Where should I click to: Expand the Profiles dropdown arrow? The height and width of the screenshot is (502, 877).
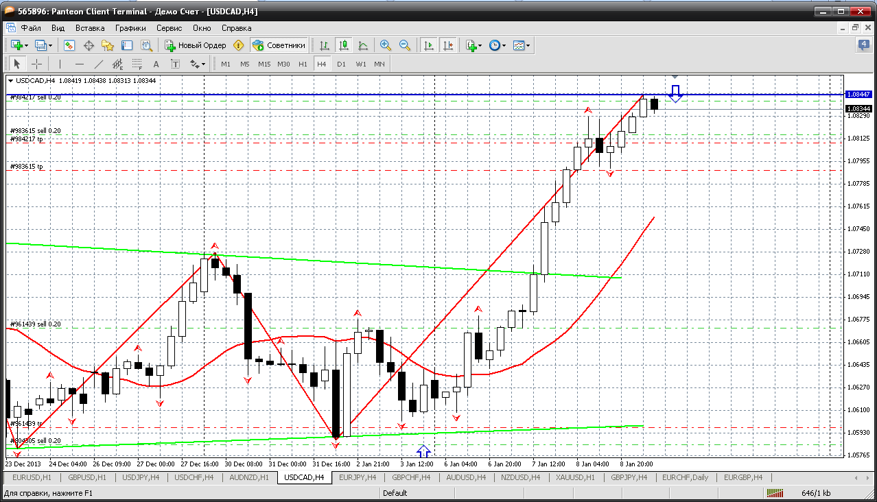click(51, 45)
